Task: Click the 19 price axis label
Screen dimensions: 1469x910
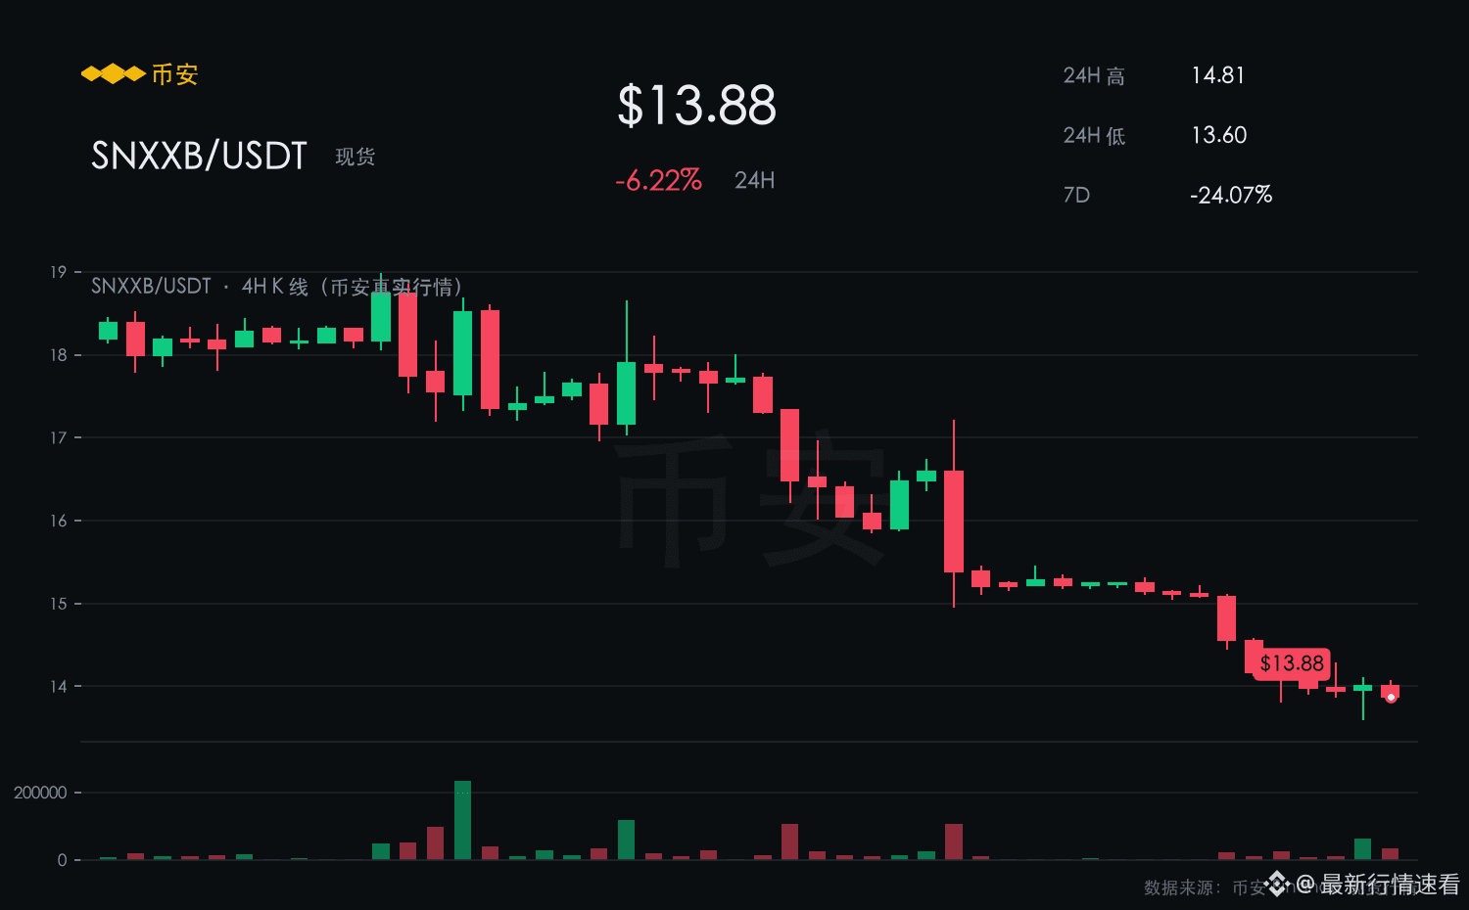Action: pos(59,272)
